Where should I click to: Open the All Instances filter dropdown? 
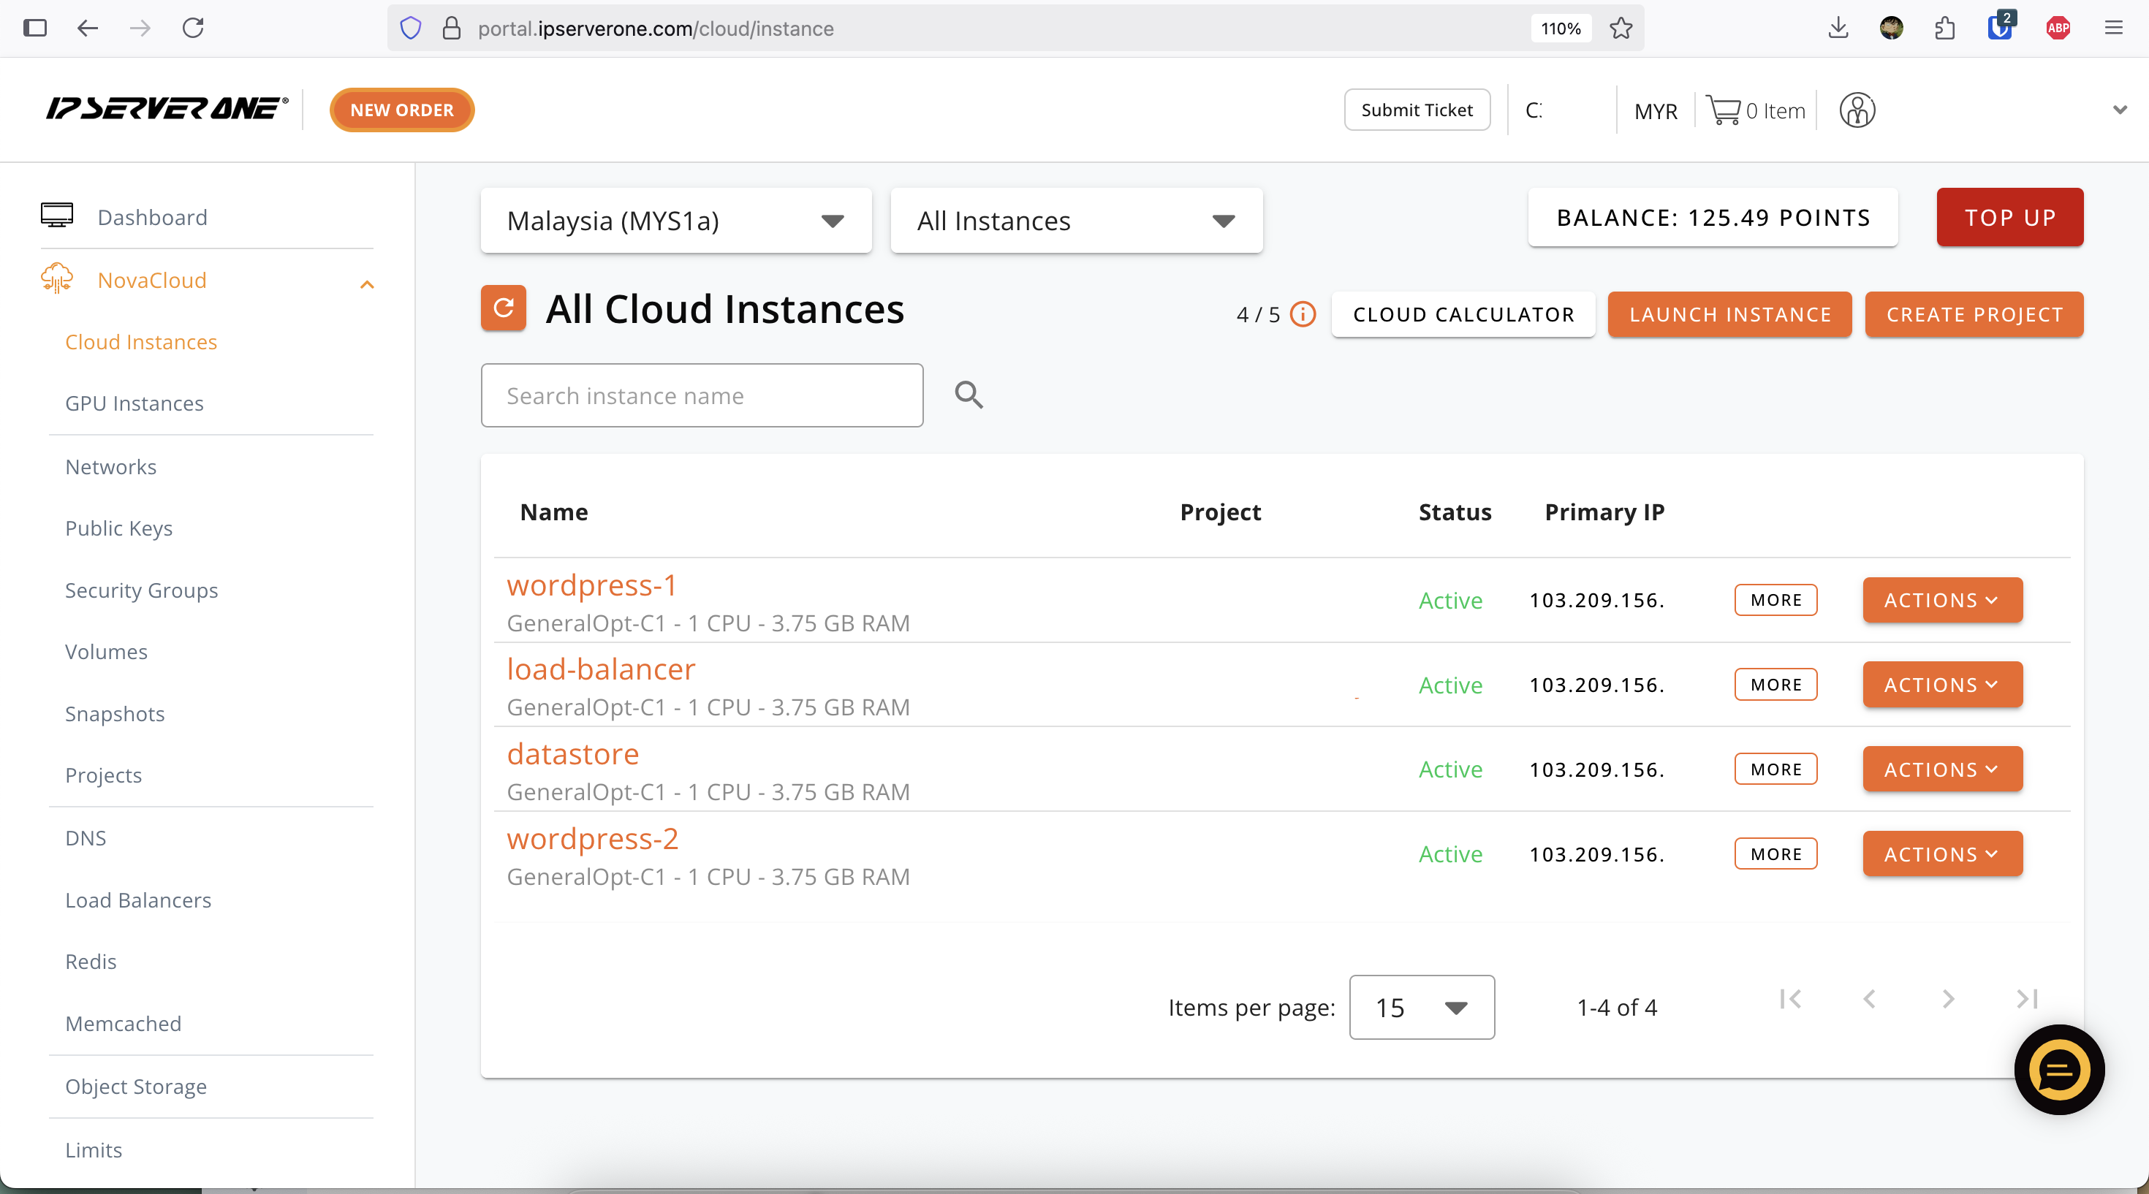pos(1076,220)
